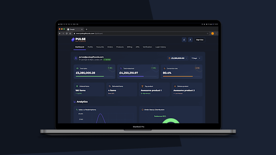Click the Pulse Giftcards logo

pyautogui.click(x=79, y=40)
